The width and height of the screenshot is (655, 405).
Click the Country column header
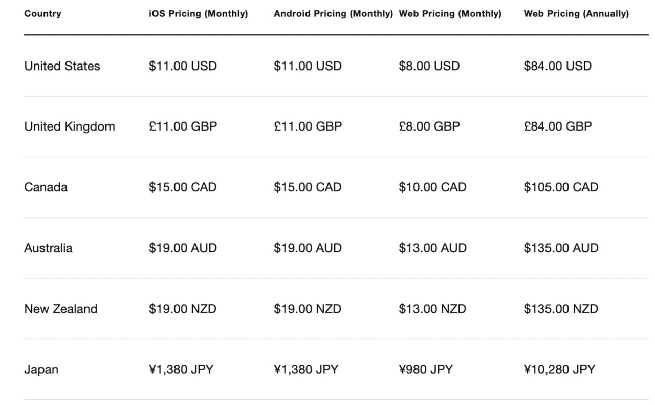[42, 14]
